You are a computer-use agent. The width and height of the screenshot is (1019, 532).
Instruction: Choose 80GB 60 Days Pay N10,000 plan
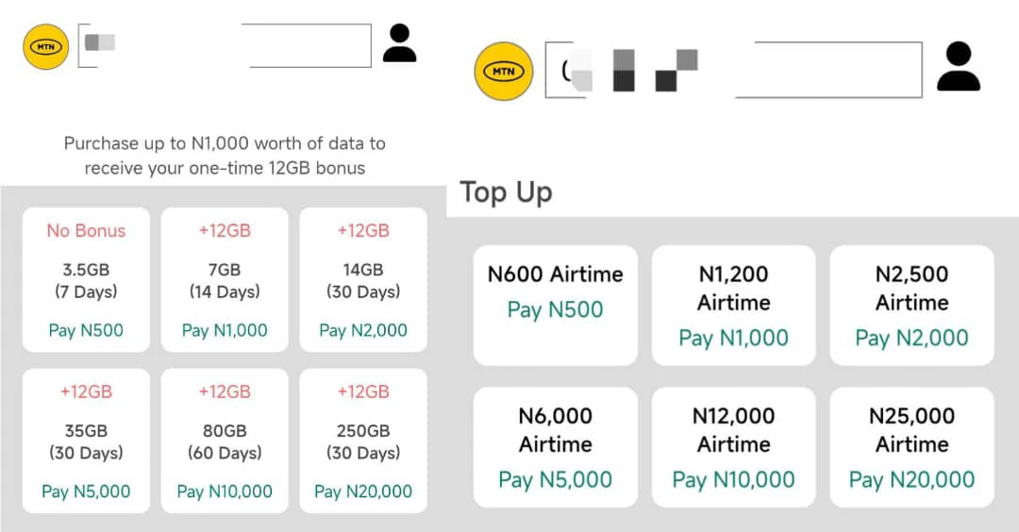pos(225,441)
